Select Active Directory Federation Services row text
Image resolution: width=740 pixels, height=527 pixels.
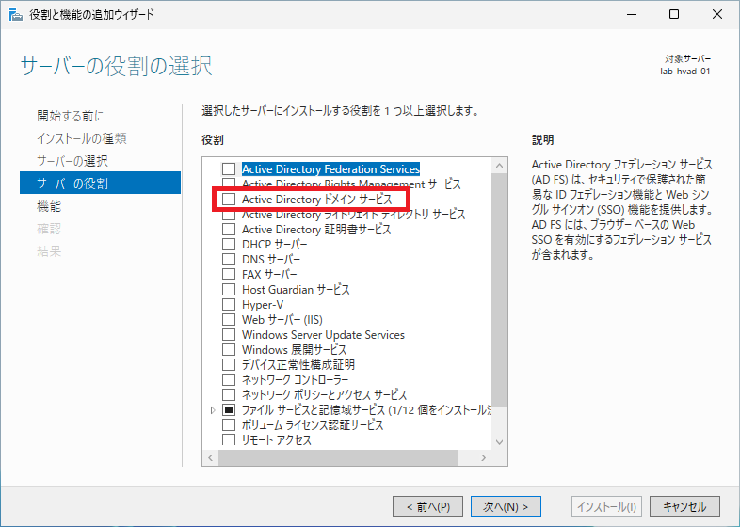330,168
